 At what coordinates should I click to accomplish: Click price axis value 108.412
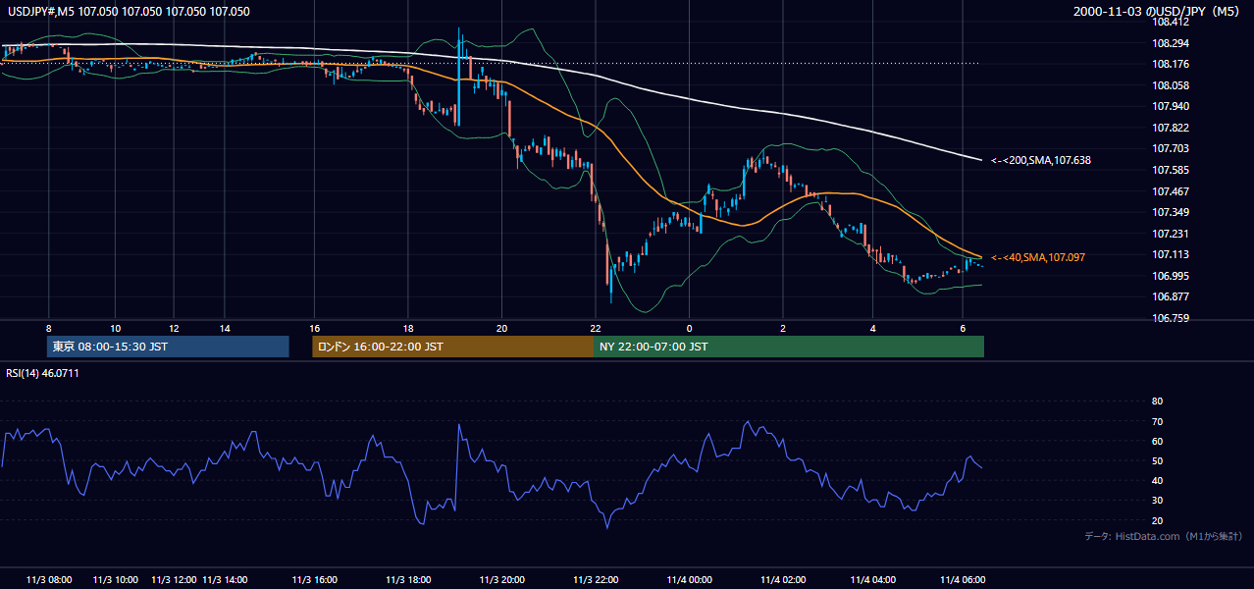point(1171,22)
